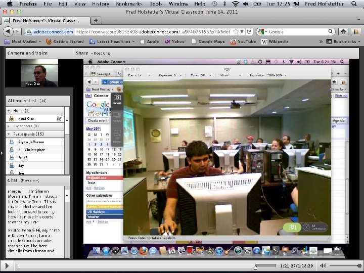364x273 pixels.
Task: Open the Wikipedia bookmark link
Action: click(x=275, y=41)
